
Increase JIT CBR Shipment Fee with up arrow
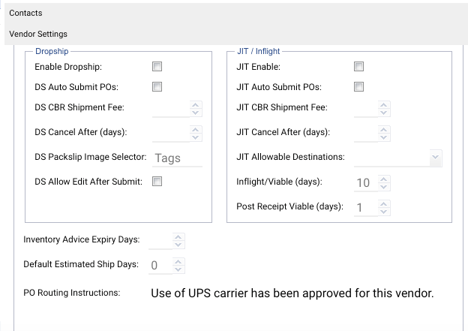pos(384,105)
